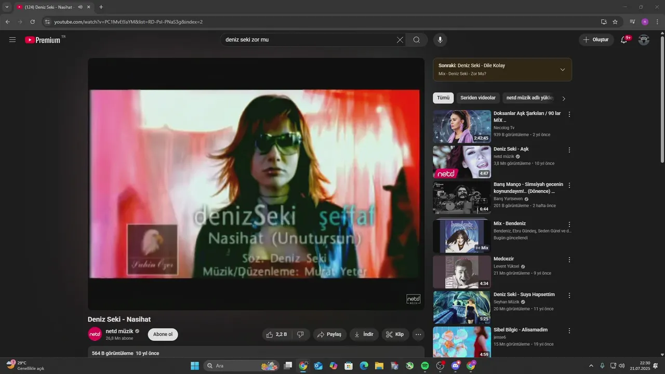Download the video with İndir
The image size is (665, 374).
click(x=364, y=335)
